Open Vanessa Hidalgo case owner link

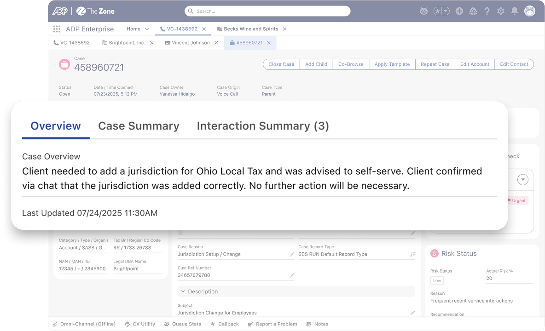click(x=177, y=94)
